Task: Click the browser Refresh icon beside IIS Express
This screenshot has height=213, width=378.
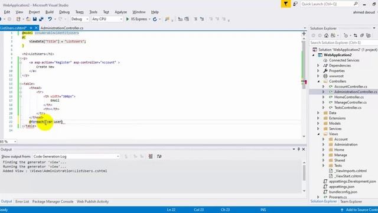Action: pos(155,19)
